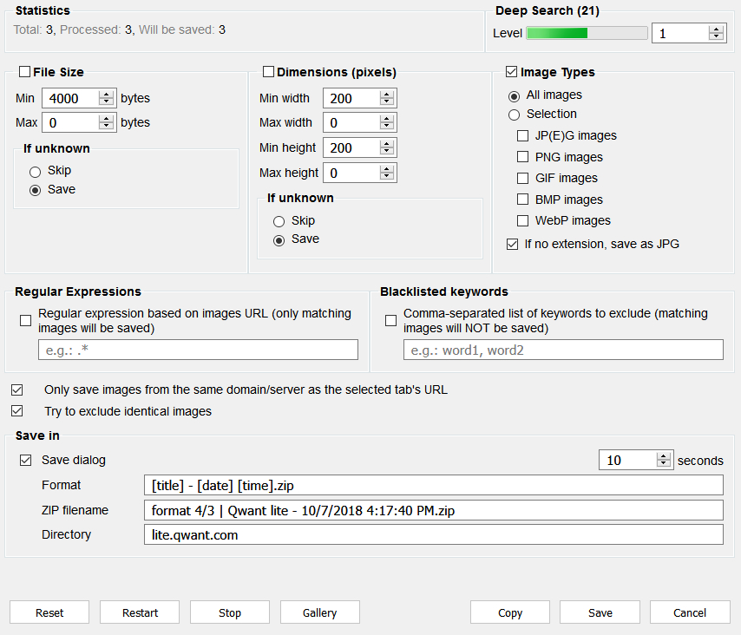This screenshot has height=635, width=741.
Task: Click the Stop button
Action: pyautogui.click(x=230, y=612)
